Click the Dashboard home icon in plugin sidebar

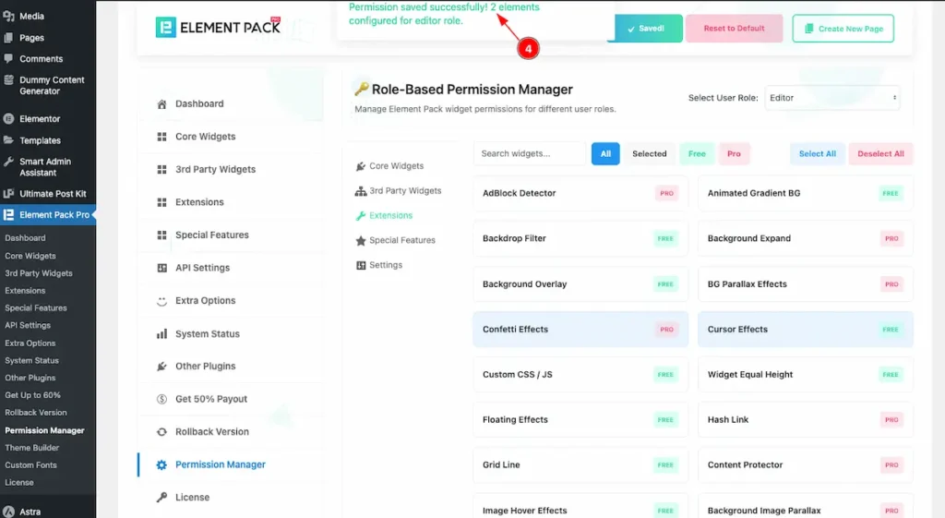click(161, 104)
